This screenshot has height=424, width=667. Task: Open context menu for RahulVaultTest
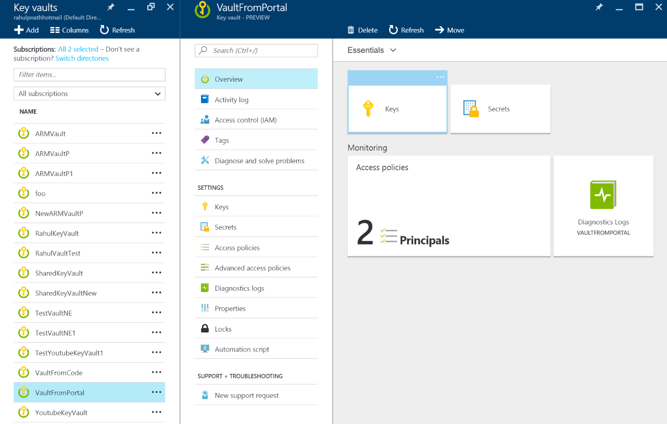pos(157,253)
